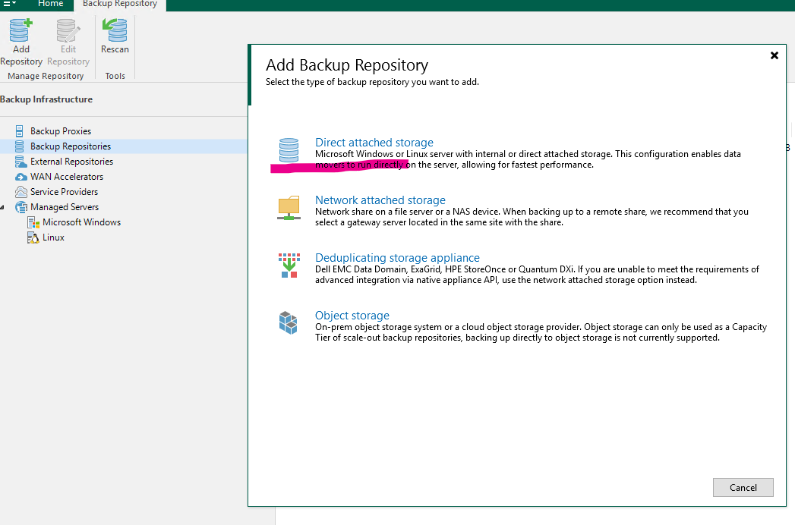Select Backup Proxies in the tree
The width and height of the screenshot is (795, 525).
pos(60,131)
